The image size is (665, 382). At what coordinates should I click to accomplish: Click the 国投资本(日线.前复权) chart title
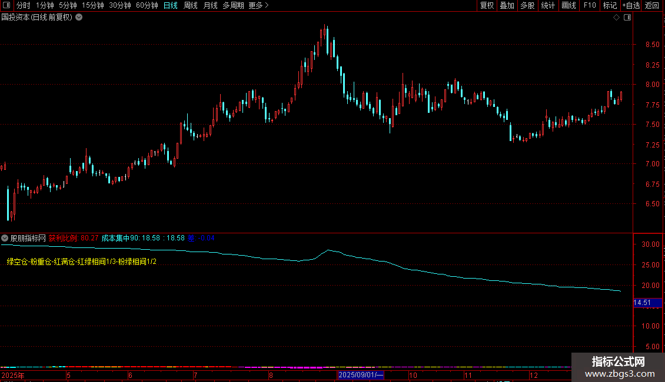[37, 18]
